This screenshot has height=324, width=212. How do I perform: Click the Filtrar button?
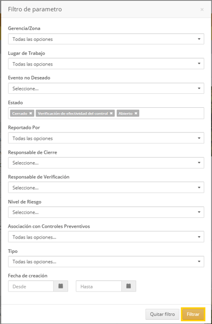click(193, 314)
